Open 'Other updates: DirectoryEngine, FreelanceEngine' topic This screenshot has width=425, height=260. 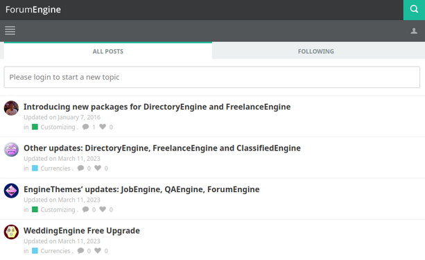coord(162,148)
